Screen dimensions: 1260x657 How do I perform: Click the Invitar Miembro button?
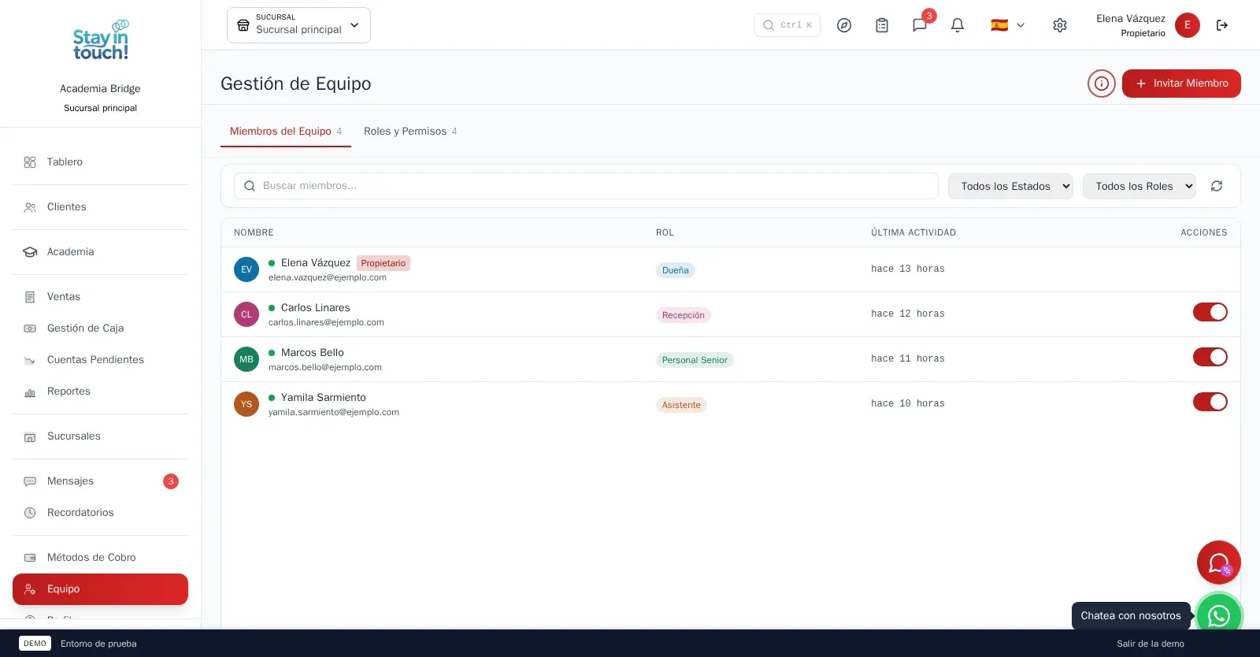point(1181,84)
